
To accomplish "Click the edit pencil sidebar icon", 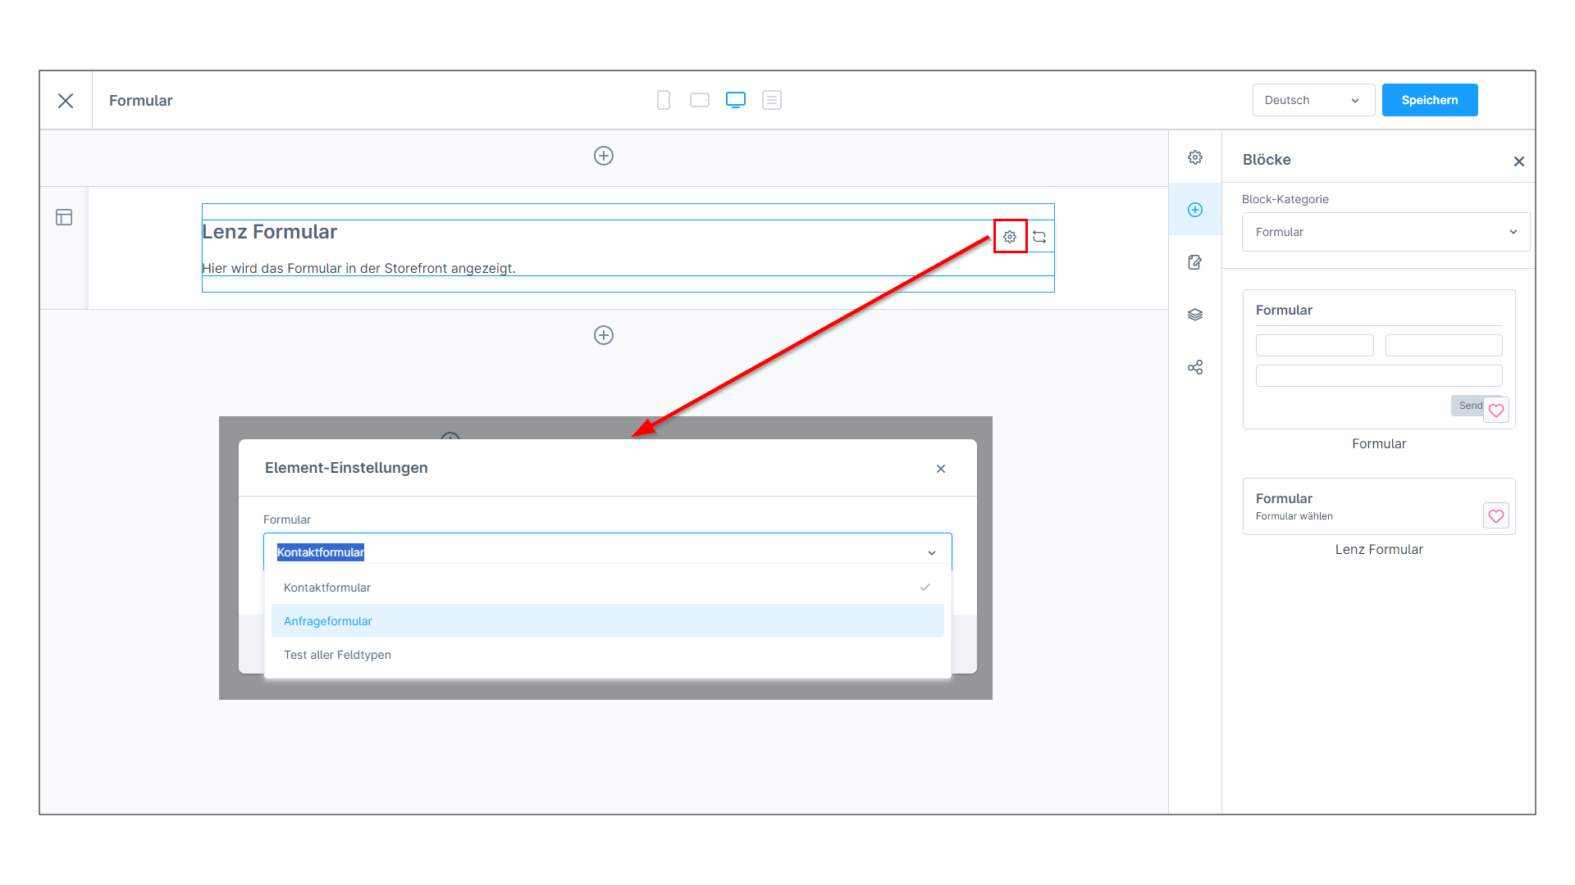I will tap(1195, 261).
